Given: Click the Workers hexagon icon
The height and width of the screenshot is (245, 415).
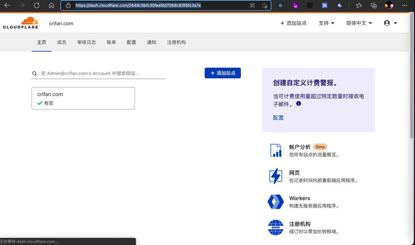Looking at the screenshot, I should [x=276, y=202].
